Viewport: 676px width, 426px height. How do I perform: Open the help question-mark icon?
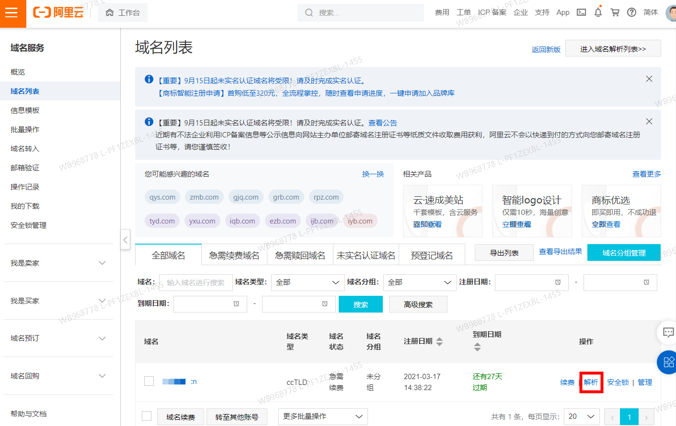[x=632, y=12]
